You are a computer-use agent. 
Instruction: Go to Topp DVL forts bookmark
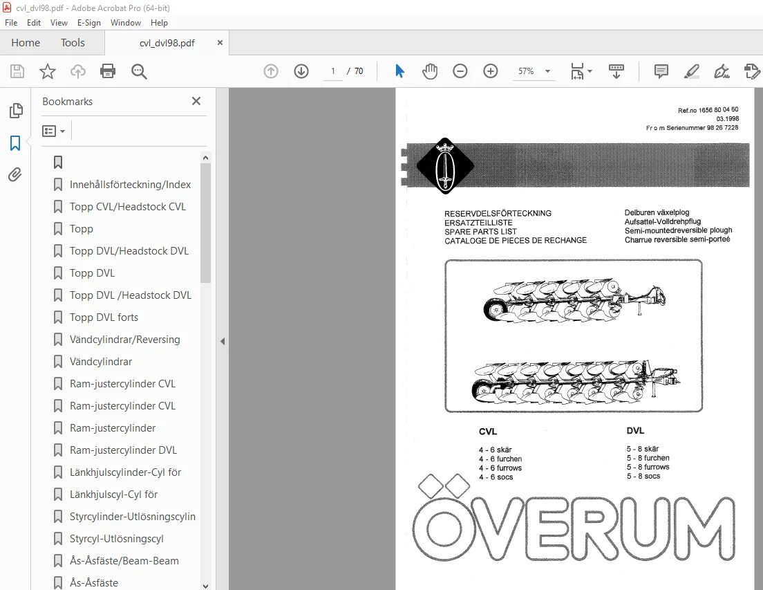click(x=104, y=317)
